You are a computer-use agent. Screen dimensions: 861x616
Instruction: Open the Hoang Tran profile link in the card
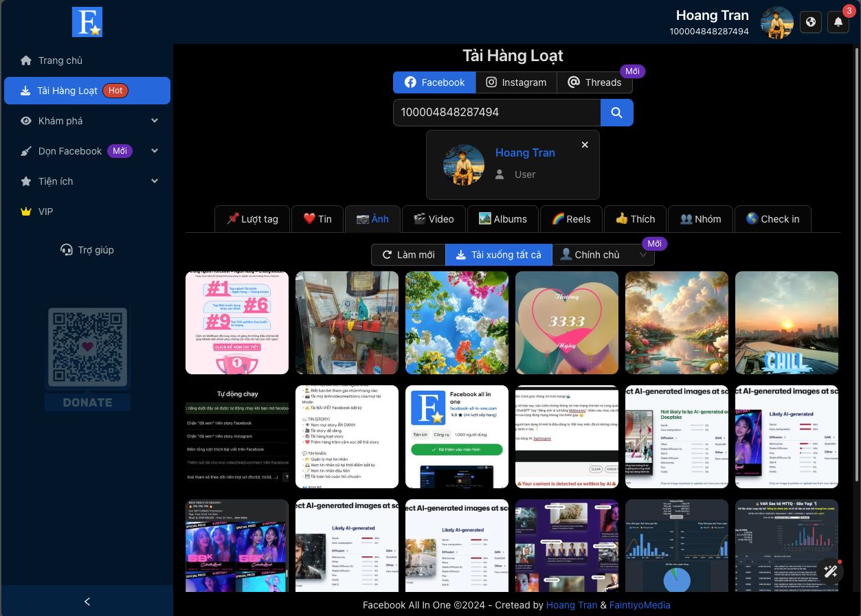coord(525,153)
